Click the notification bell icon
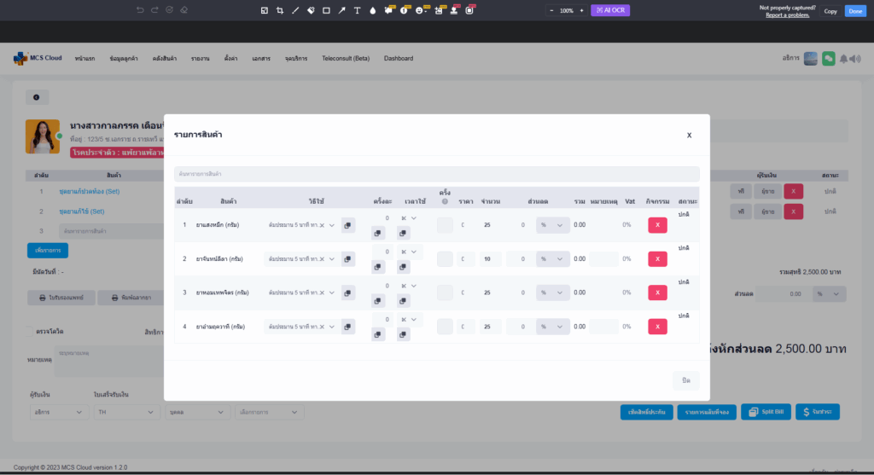This screenshot has height=475, width=874. tap(844, 58)
